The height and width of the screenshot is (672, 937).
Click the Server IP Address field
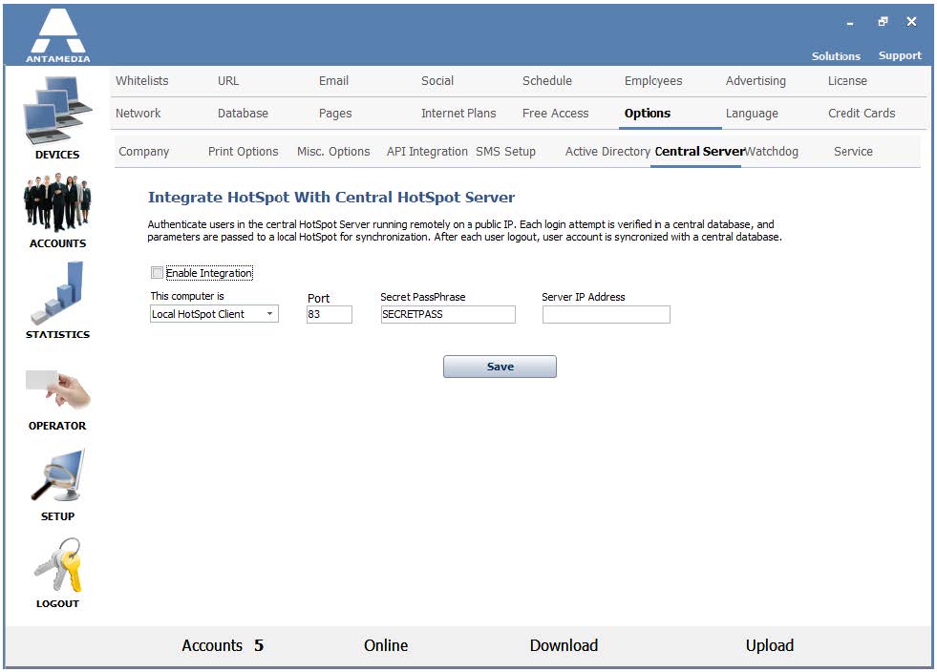[x=606, y=314]
